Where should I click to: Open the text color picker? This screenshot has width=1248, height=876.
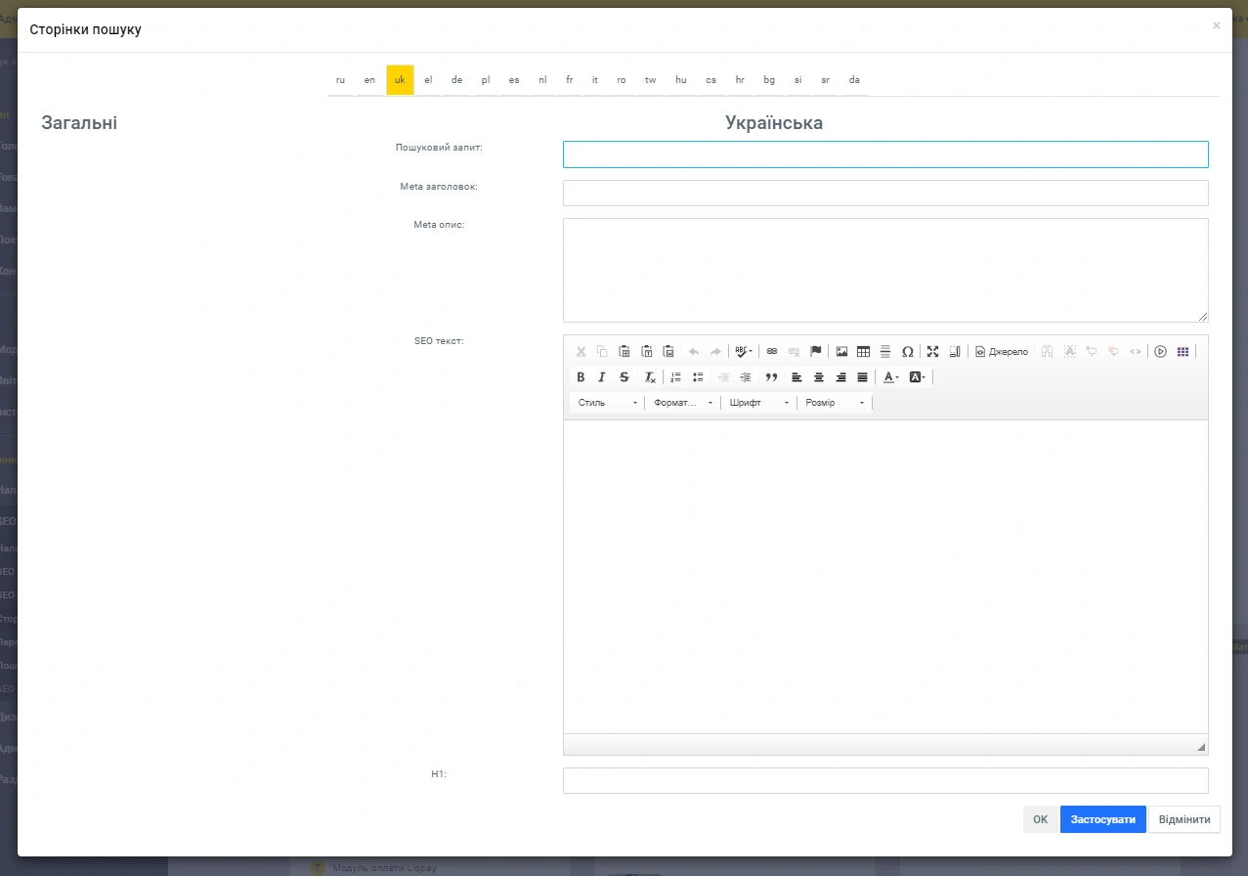click(x=890, y=377)
